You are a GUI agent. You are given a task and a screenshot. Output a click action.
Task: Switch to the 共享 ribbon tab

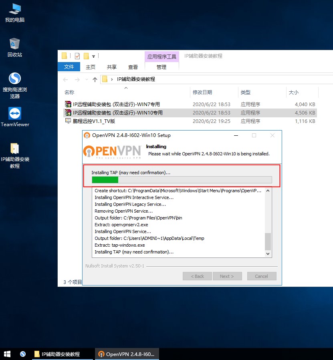112,67
